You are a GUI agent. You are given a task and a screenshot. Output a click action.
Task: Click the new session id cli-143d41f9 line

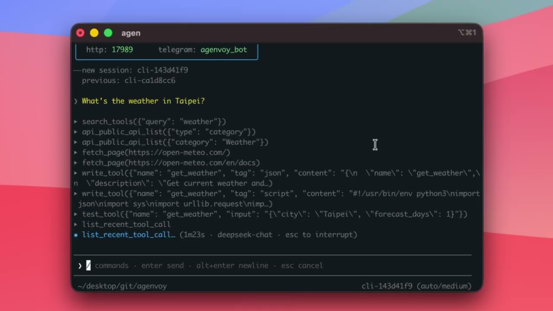point(135,70)
